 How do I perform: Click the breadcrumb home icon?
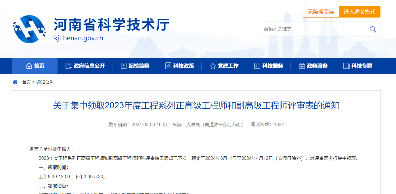point(15,82)
